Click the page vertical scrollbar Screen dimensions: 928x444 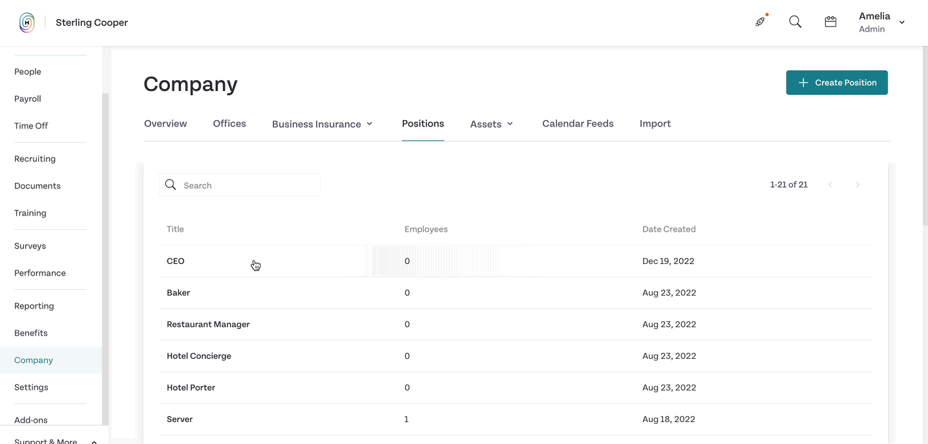(925, 136)
